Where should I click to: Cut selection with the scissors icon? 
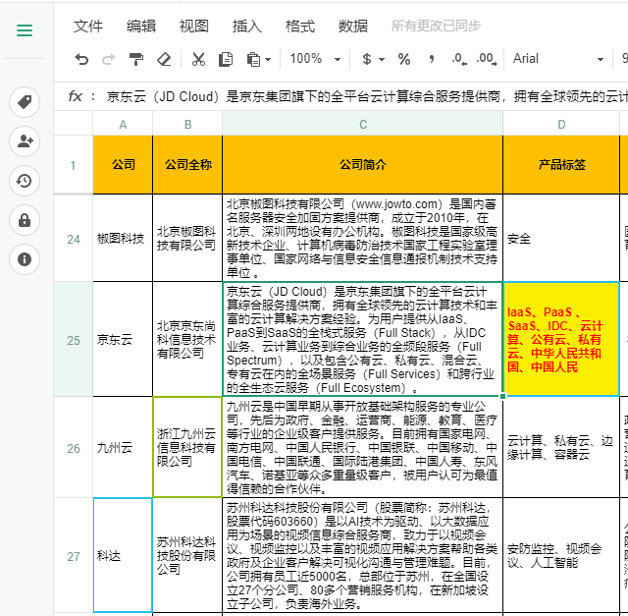[198, 59]
